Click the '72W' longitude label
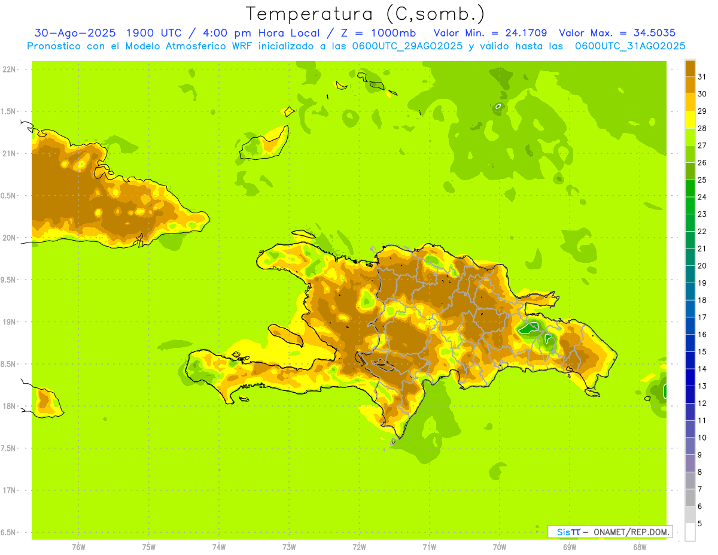 pos(359,547)
